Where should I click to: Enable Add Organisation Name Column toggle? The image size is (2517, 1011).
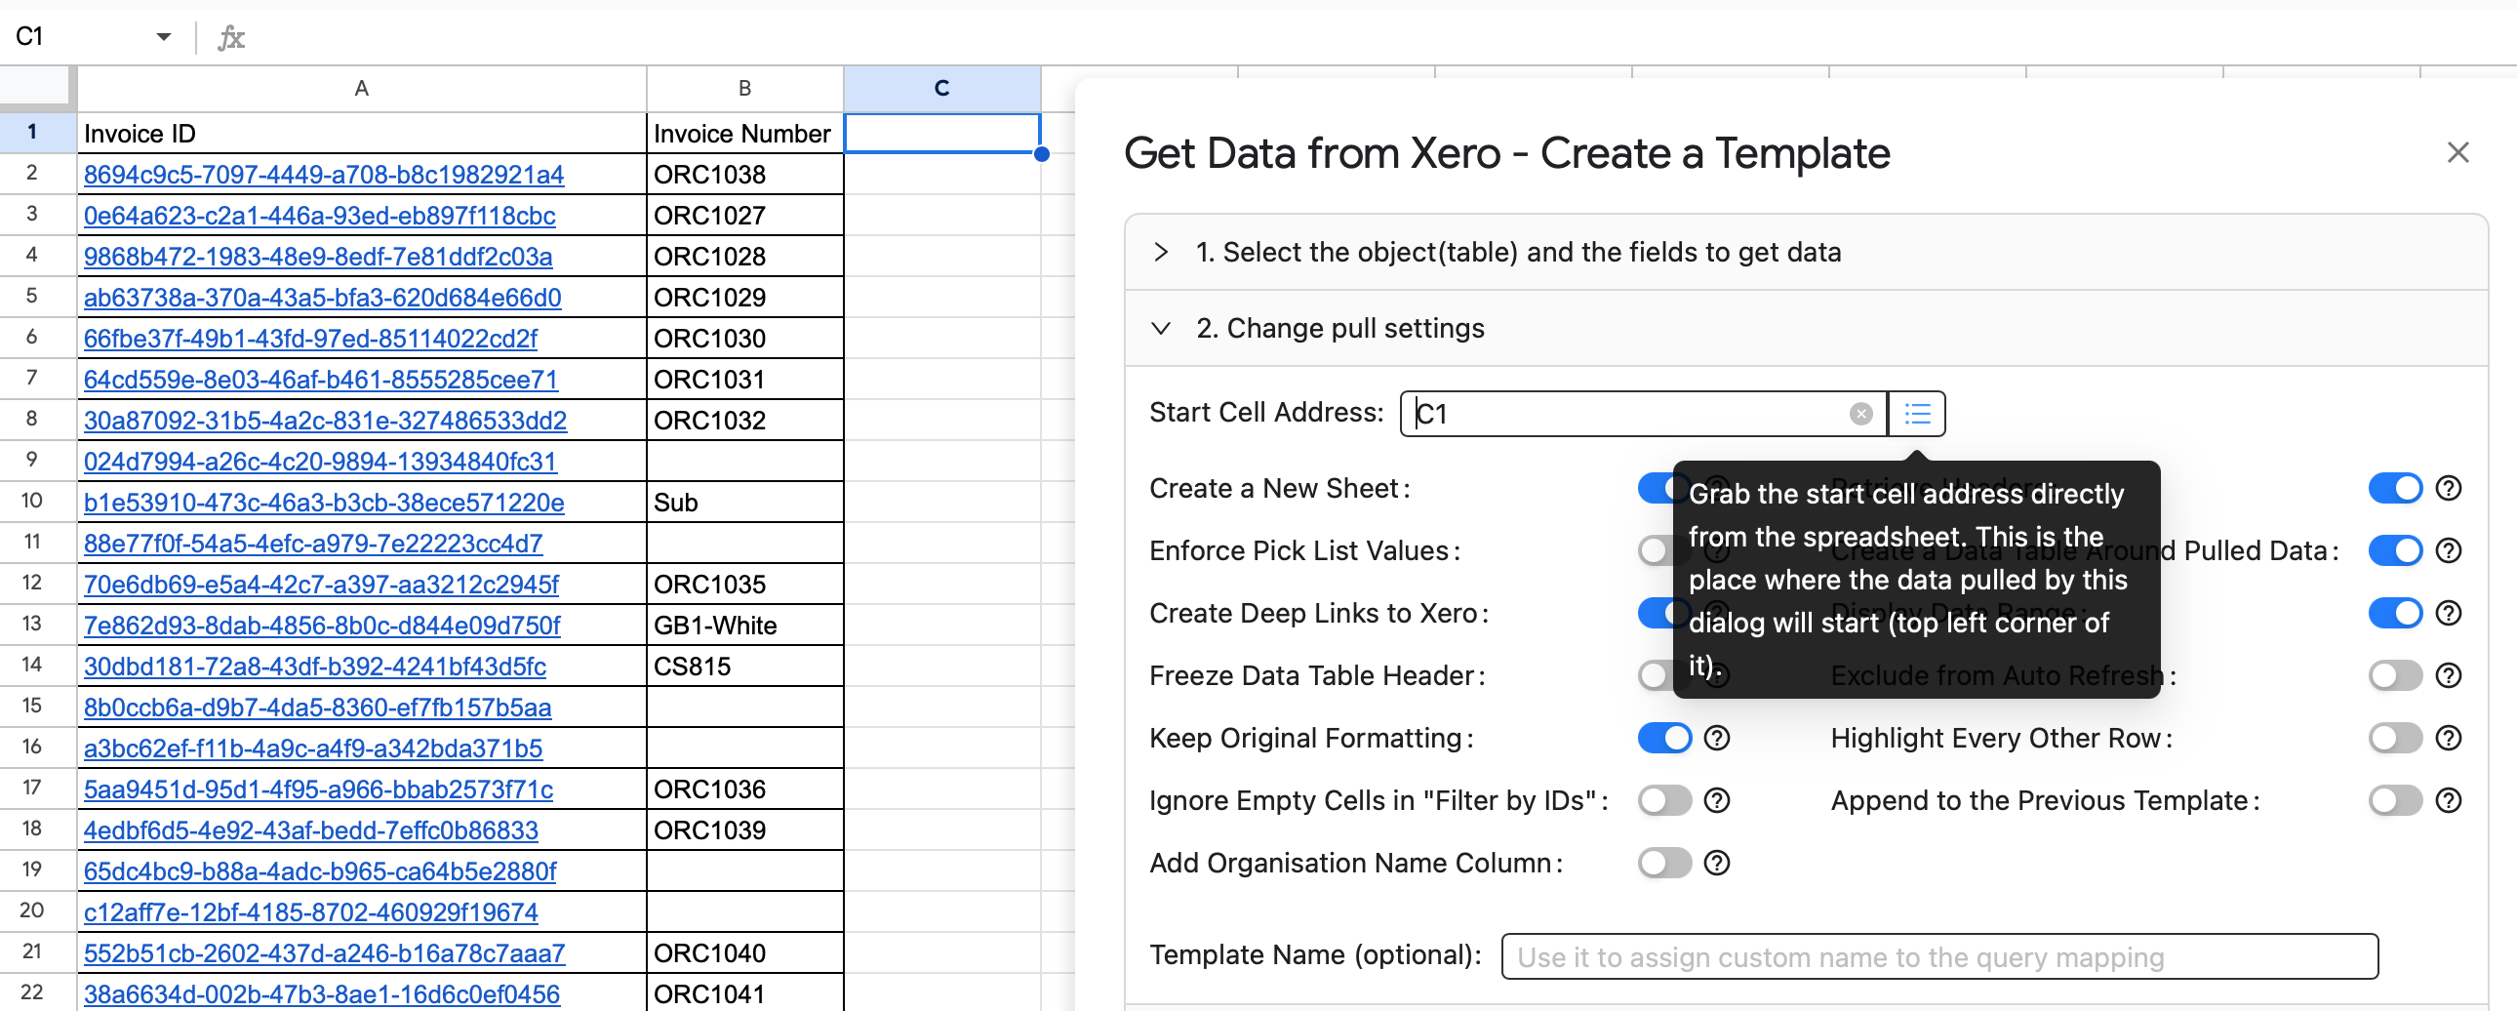point(1664,864)
